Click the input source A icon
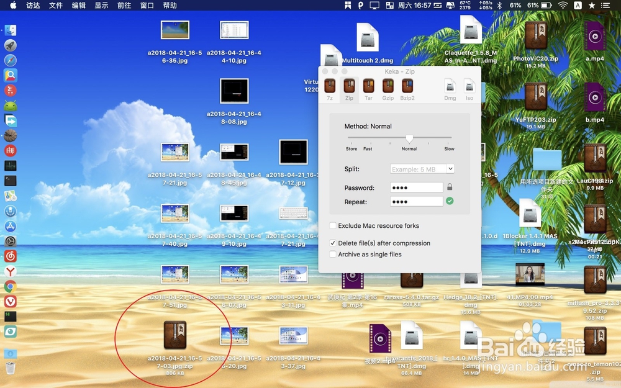 (x=578, y=5)
